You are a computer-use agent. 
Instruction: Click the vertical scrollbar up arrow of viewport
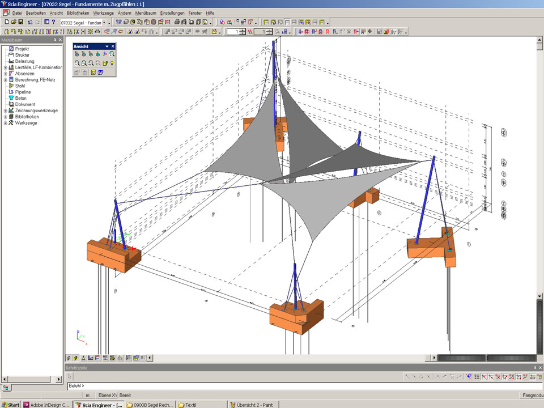click(x=539, y=41)
